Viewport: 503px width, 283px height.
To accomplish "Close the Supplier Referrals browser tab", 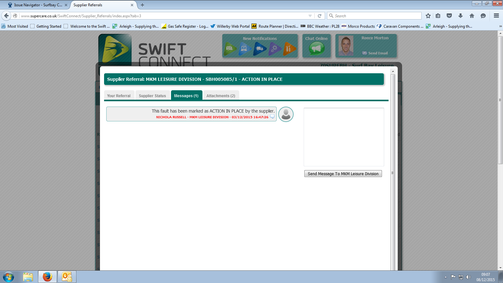I will (x=132, y=5).
